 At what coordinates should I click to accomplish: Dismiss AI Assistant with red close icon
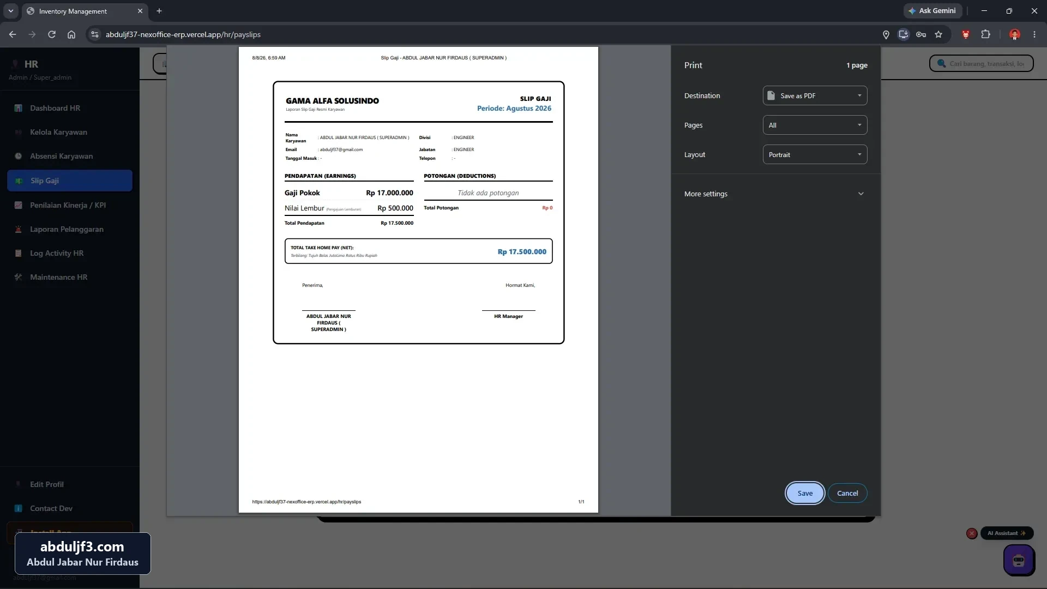point(972,533)
